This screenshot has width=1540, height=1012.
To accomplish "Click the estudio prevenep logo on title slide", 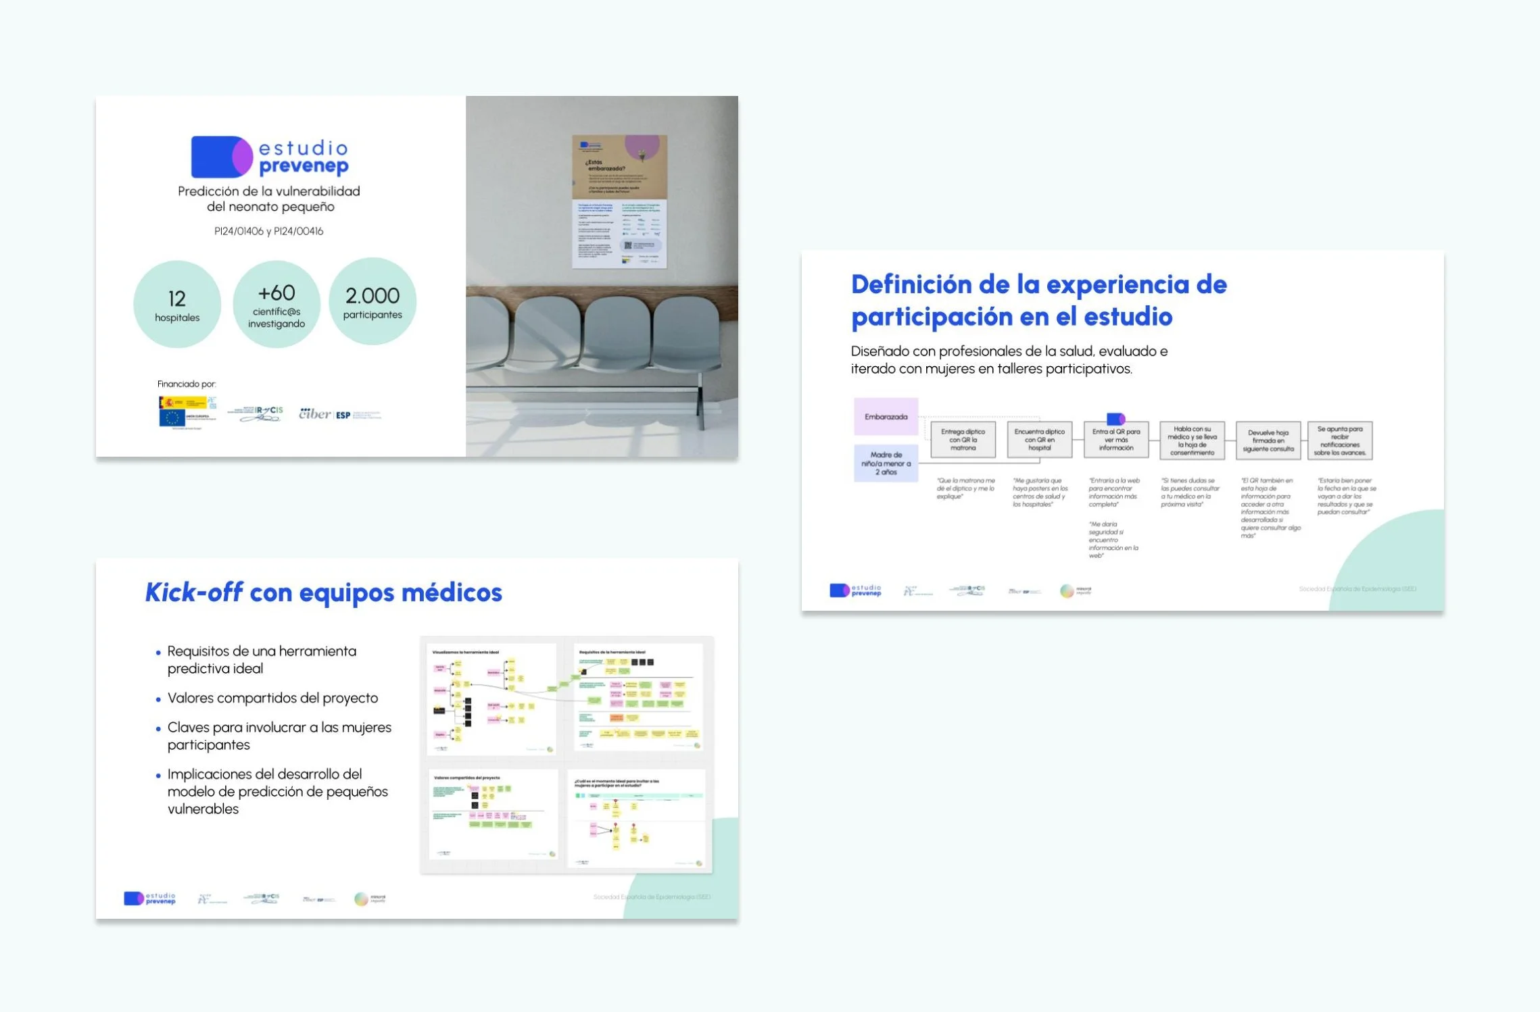I will click(x=270, y=157).
